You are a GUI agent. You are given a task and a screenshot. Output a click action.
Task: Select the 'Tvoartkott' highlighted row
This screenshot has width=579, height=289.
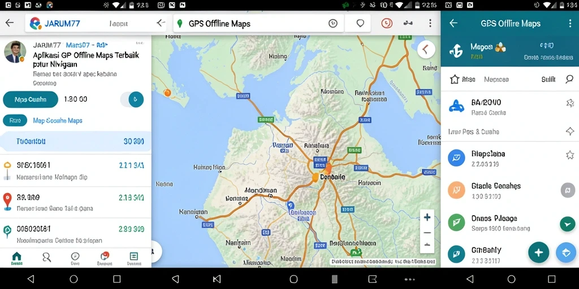pyautogui.click(x=75, y=141)
